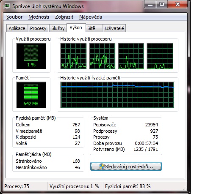The width and height of the screenshot is (222, 194).
Task: Click the Historie využití fyzické paměti label
Action: click(90, 78)
